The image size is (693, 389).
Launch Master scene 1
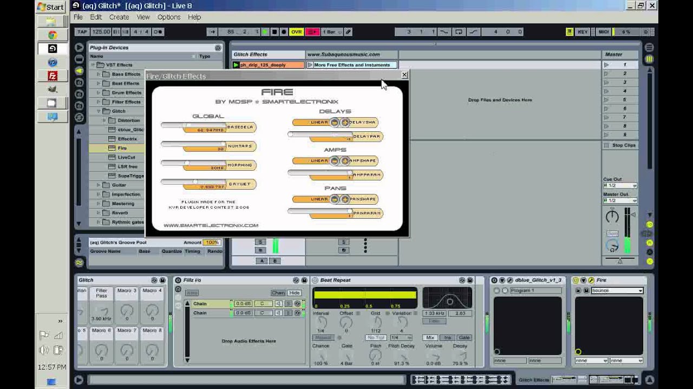coord(606,65)
